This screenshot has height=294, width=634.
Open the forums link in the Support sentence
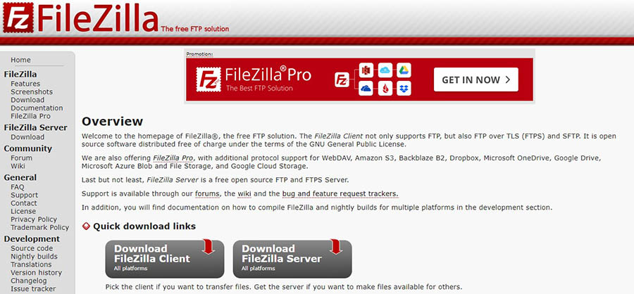207,194
